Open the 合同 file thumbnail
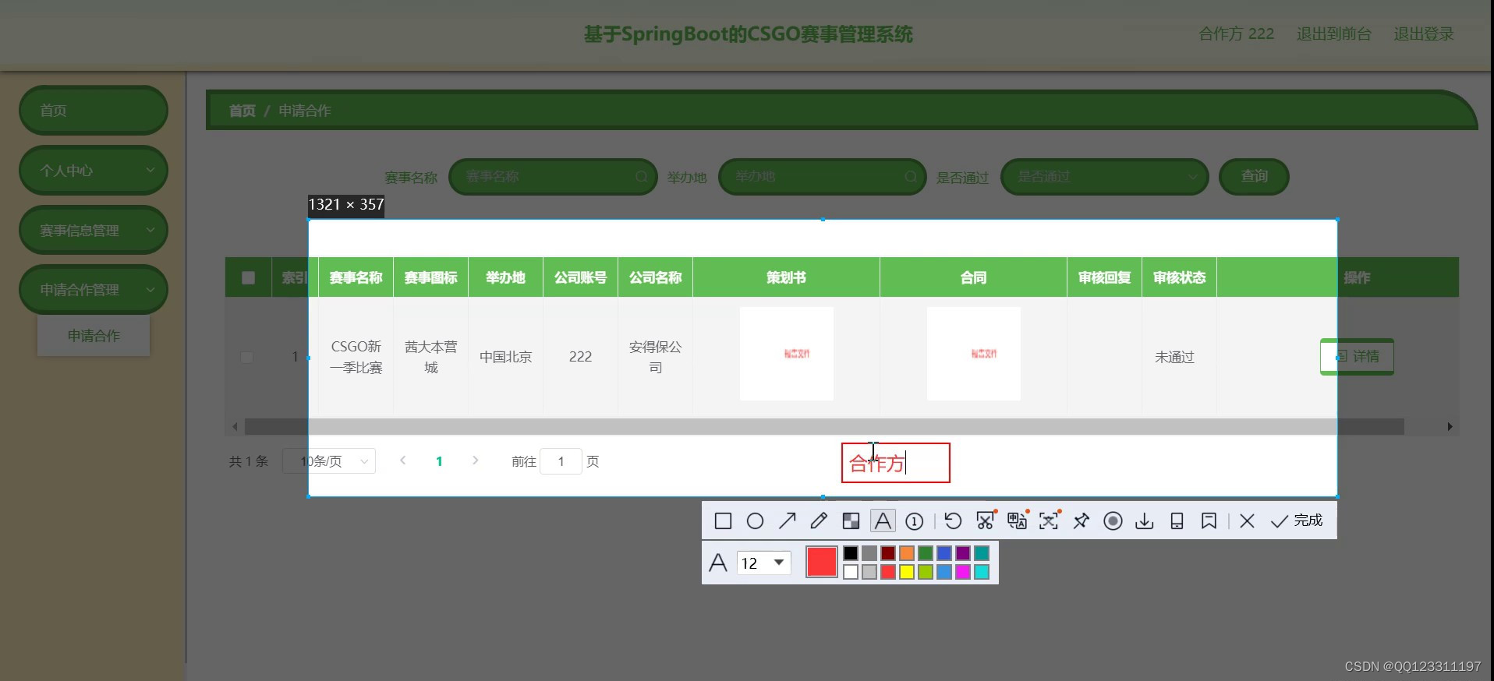Screen dimensions: 1494x681 point(973,354)
